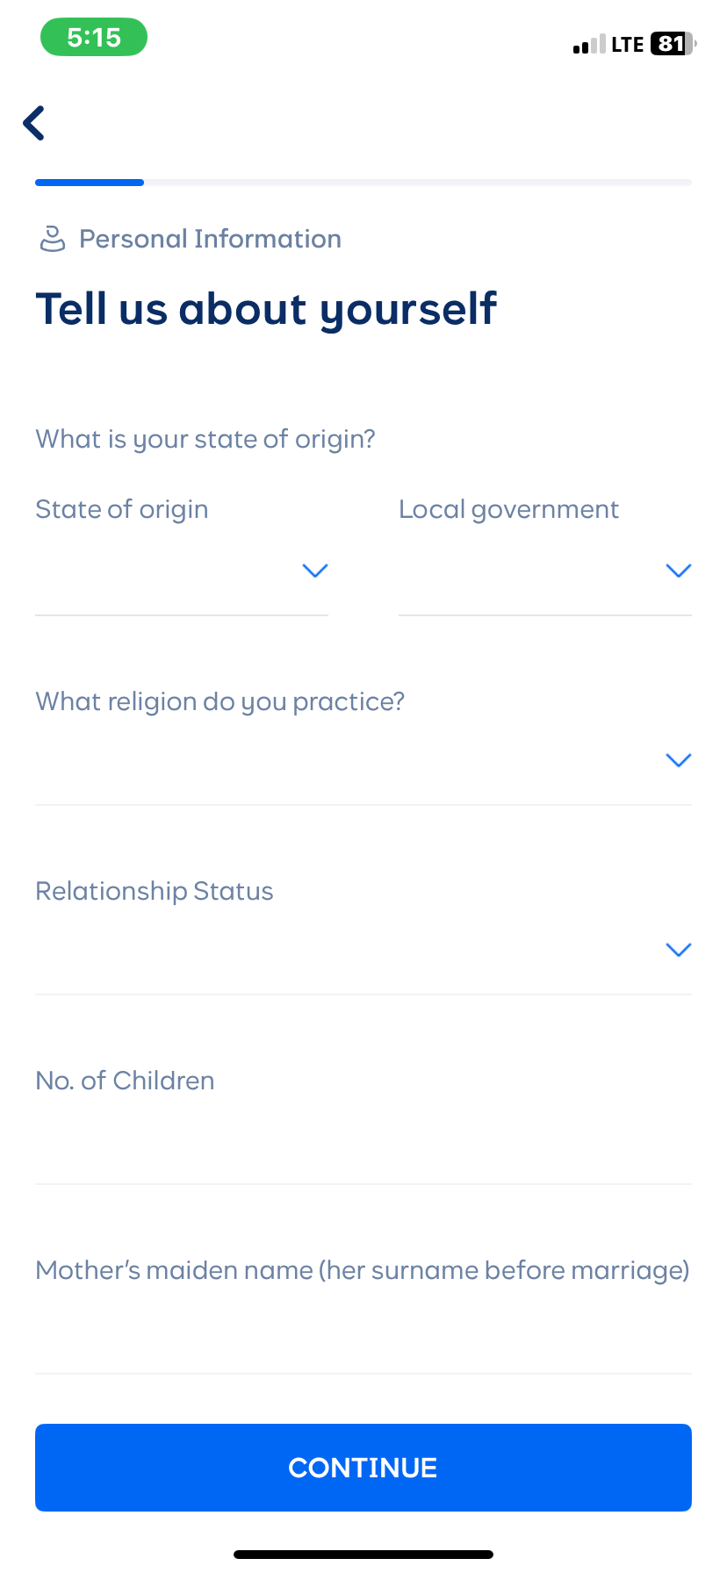The width and height of the screenshot is (727, 1573).
Task: Tap the Personal Information section label
Action: coord(210,239)
